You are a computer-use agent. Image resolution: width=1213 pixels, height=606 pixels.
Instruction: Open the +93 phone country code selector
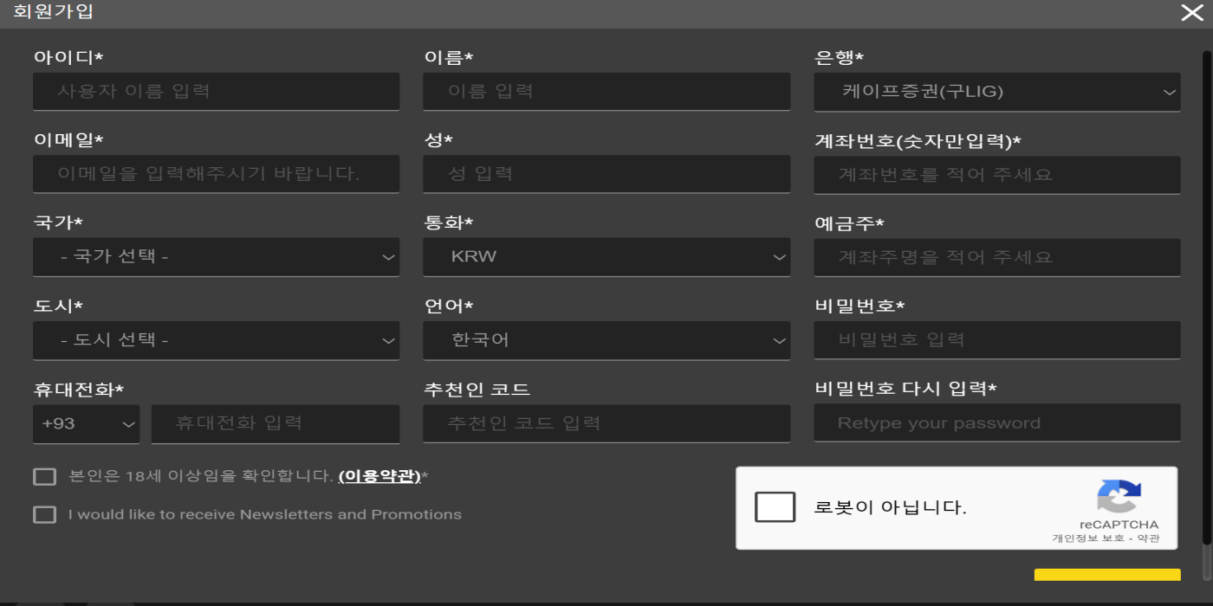[87, 424]
